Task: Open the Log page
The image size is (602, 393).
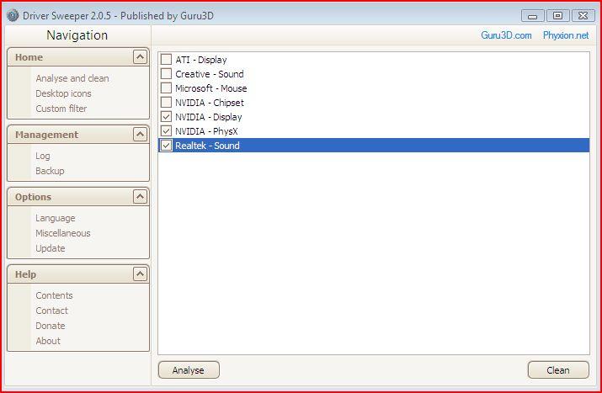Action: click(43, 156)
